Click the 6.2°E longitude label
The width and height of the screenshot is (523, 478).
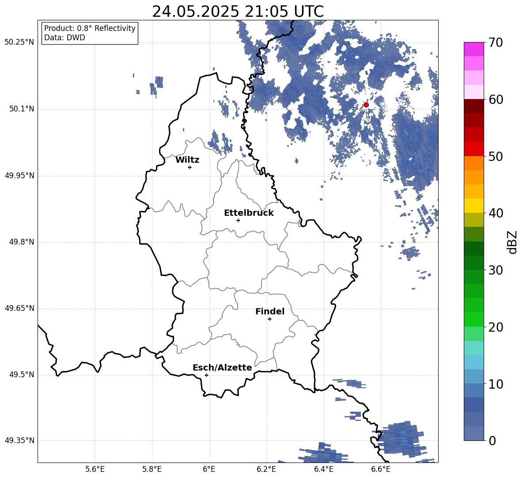(x=266, y=469)
